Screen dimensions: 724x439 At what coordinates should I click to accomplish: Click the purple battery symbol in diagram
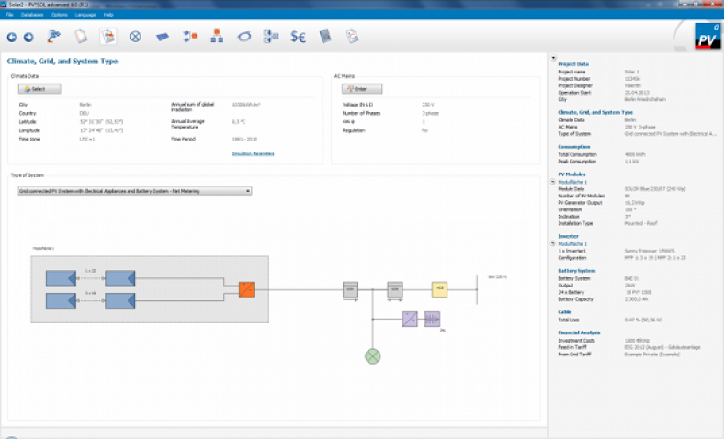(432, 319)
